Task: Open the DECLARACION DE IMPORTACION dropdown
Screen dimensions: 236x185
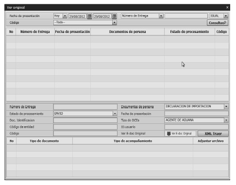Action: (226, 106)
